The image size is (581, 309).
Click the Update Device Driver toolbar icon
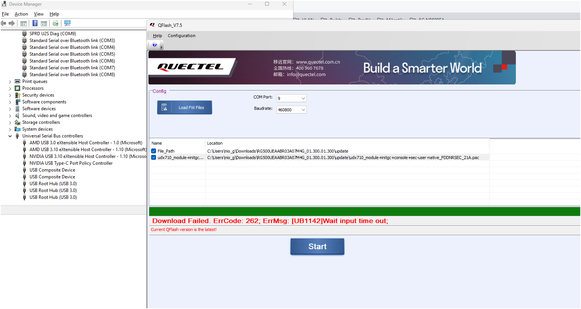pos(56,23)
